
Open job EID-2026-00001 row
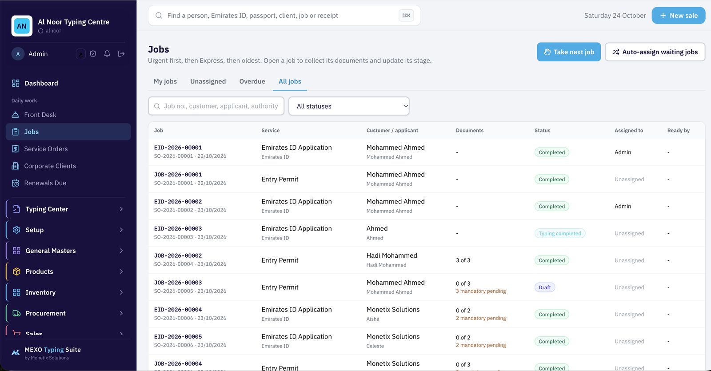(427, 152)
